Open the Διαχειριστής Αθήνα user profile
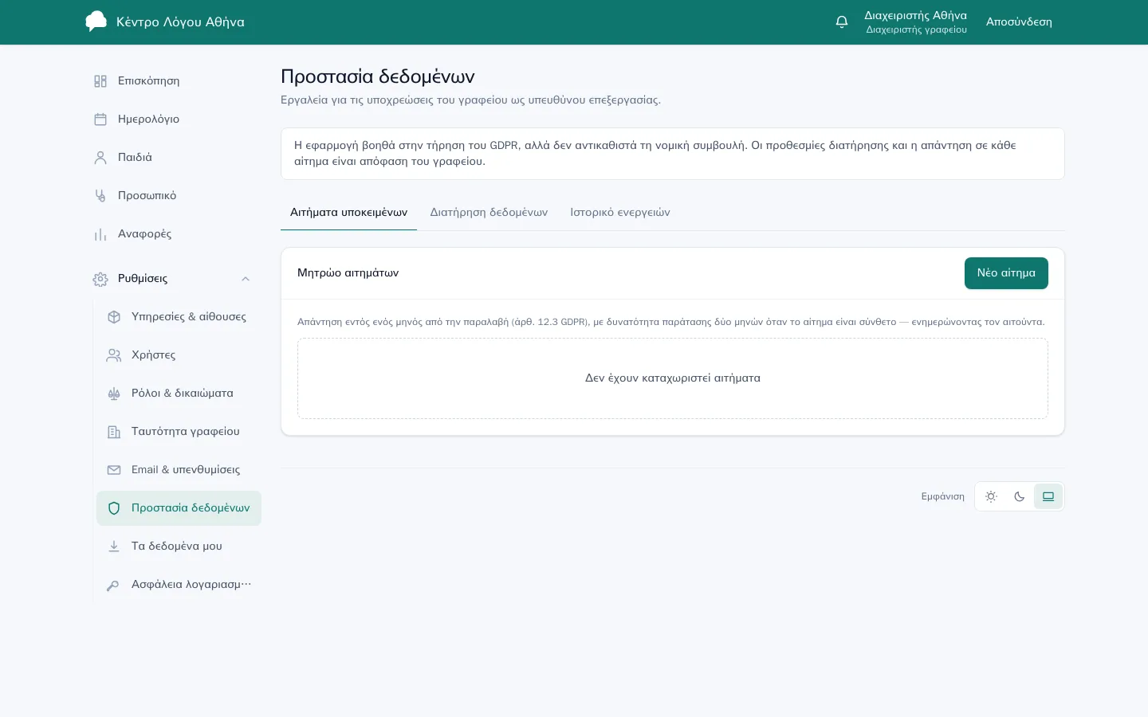Image resolution: width=1148 pixels, height=717 pixels. [x=916, y=22]
